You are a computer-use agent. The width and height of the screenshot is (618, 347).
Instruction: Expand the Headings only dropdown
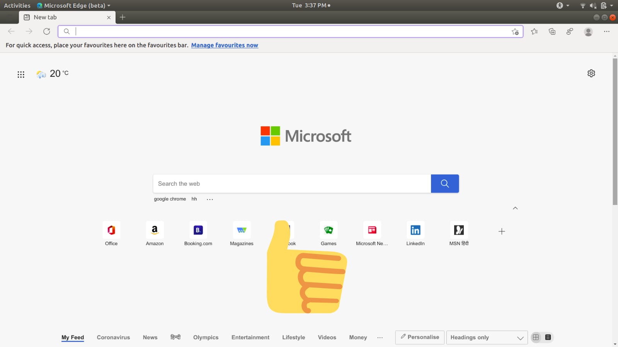coord(487,337)
